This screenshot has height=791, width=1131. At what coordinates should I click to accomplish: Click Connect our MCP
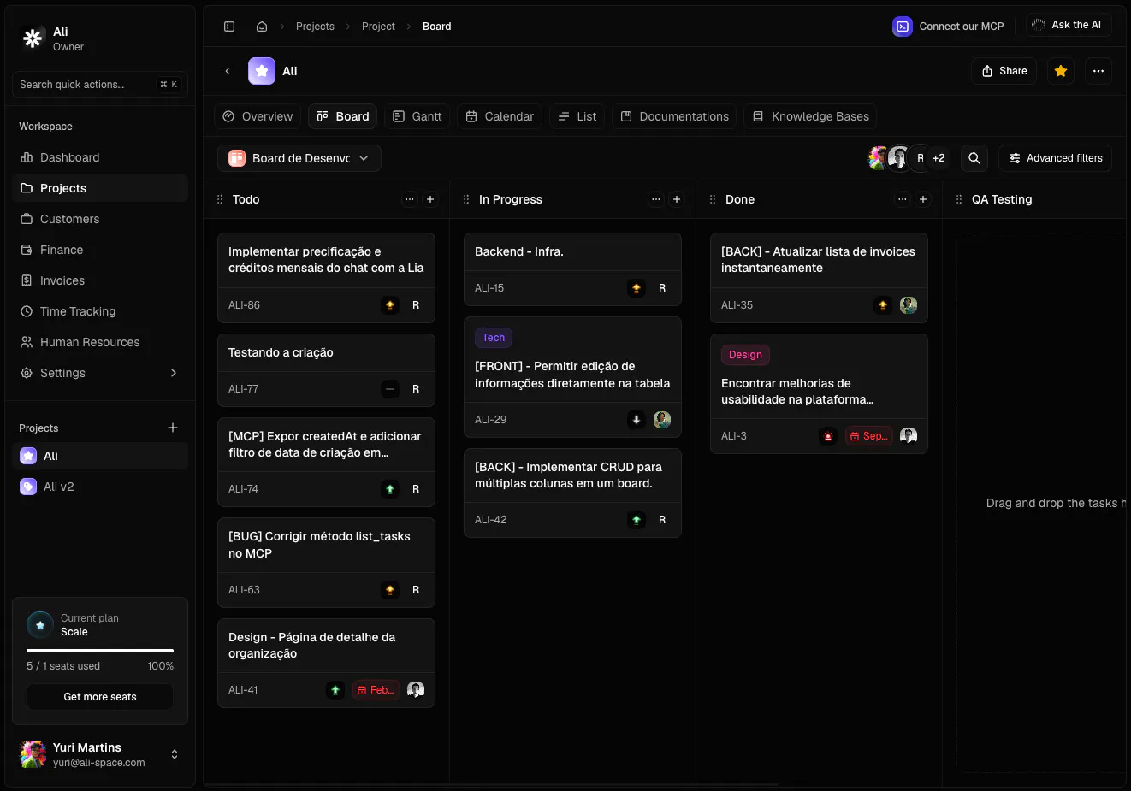click(x=949, y=27)
